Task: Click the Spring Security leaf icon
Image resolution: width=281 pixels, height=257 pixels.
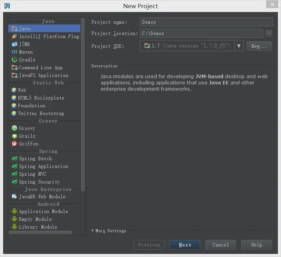Action: [x=14, y=182]
